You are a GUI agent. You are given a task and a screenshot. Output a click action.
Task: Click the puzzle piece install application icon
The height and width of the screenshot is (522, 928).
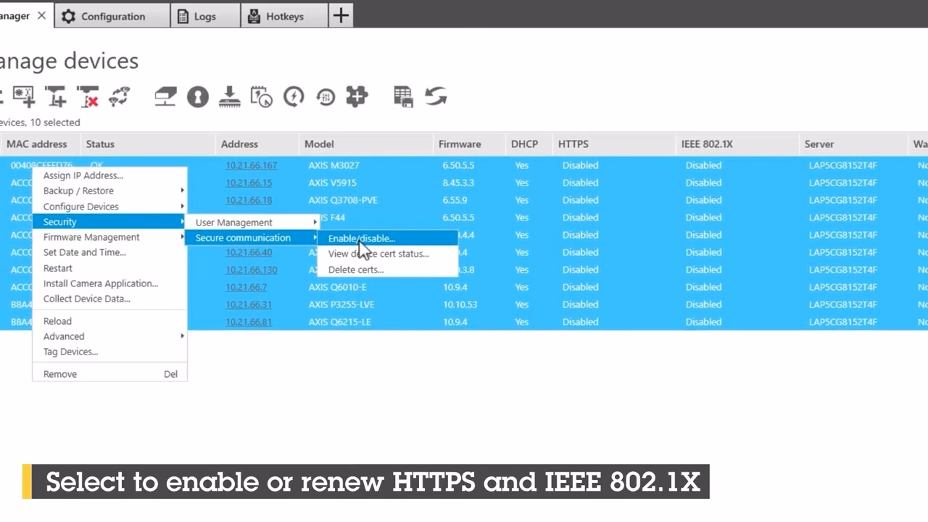[x=357, y=96]
